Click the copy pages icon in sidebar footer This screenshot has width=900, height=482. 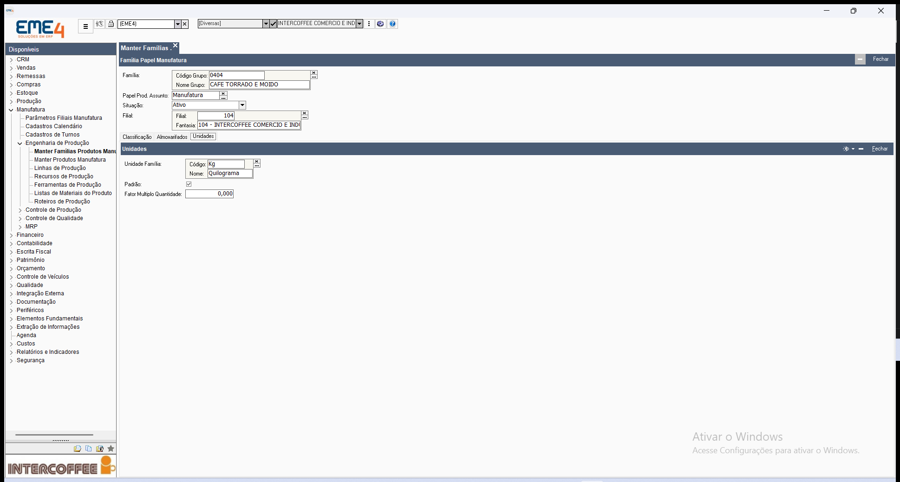(88, 449)
